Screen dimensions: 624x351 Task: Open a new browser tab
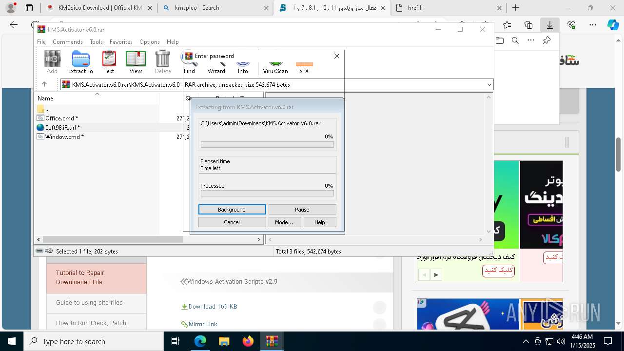(515, 8)
